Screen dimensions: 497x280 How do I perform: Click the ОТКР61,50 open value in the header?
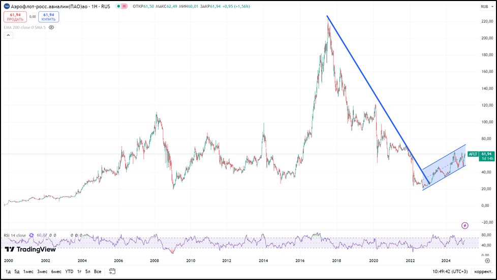[143, 6]
